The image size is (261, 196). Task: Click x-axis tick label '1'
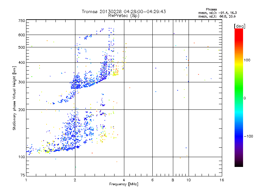(26, 180)
